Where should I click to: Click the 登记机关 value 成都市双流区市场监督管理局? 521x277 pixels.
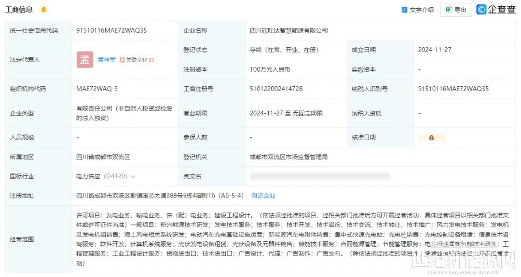(288, 157)
